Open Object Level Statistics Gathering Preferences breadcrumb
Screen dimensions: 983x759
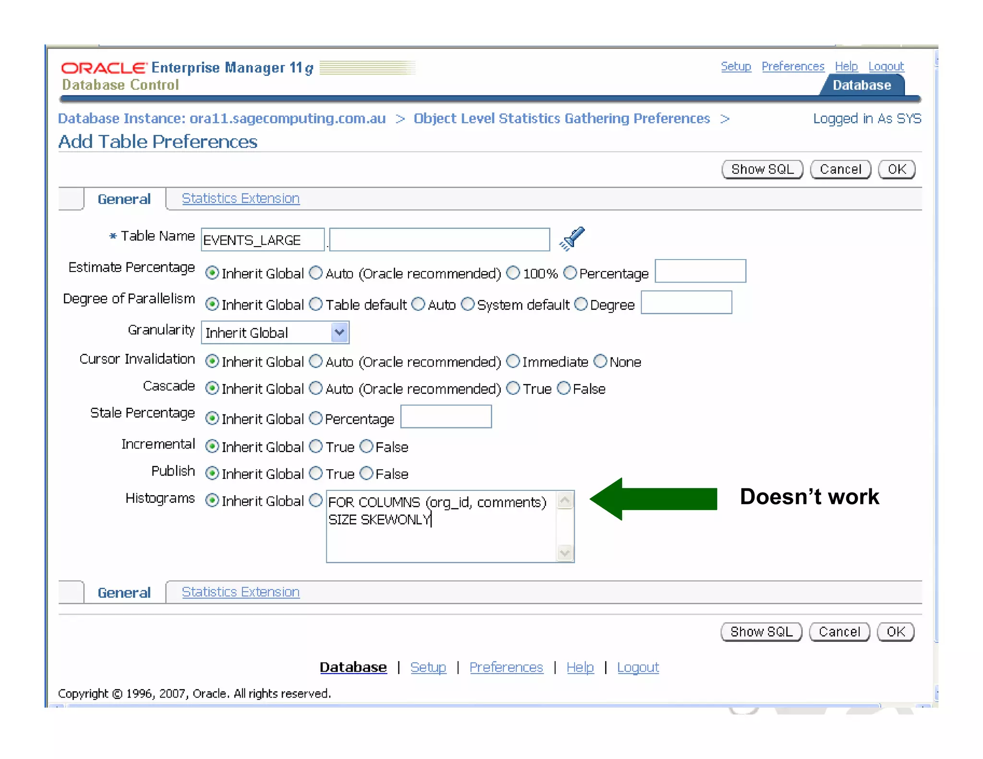[x=562, y=119]
